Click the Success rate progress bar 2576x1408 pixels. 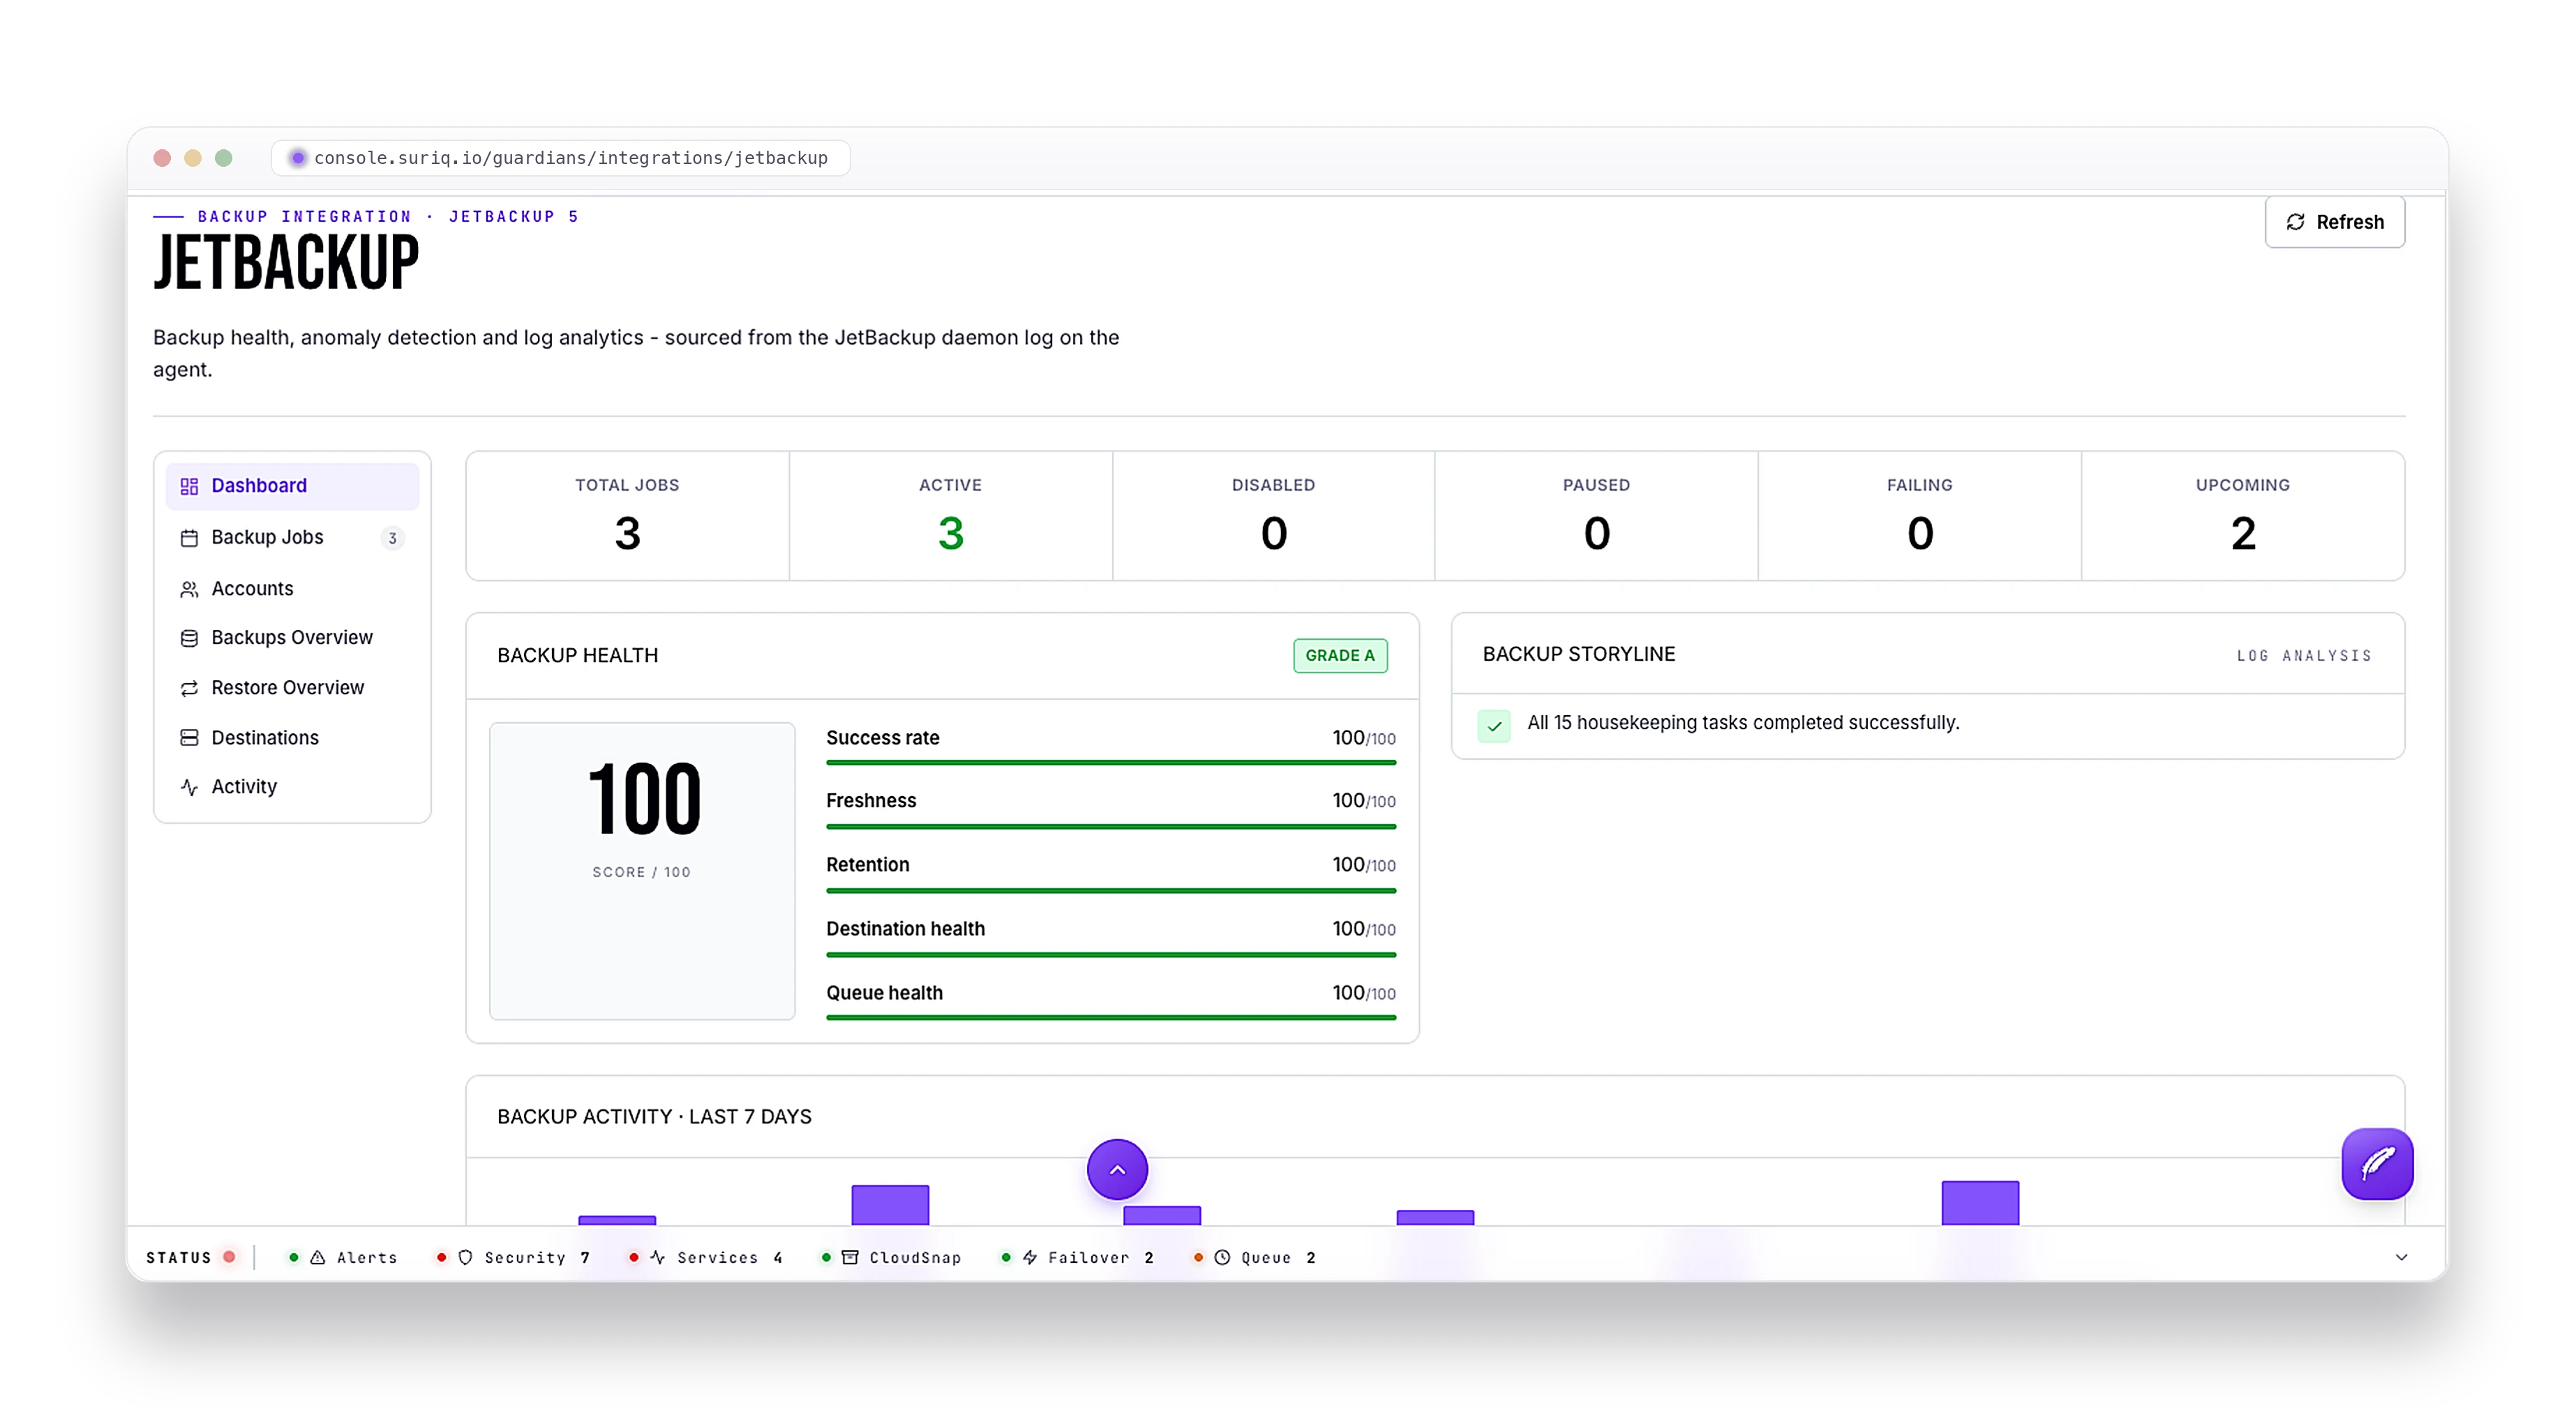click(x=1110, y=763)
